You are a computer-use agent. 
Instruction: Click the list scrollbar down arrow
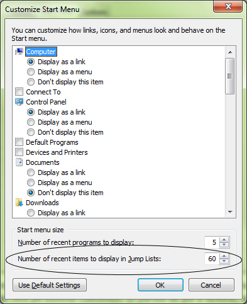point(230,212)
